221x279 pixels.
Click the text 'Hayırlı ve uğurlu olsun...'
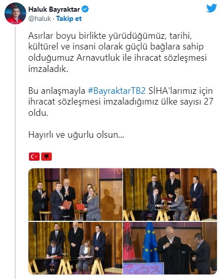[x=76, y=135]
